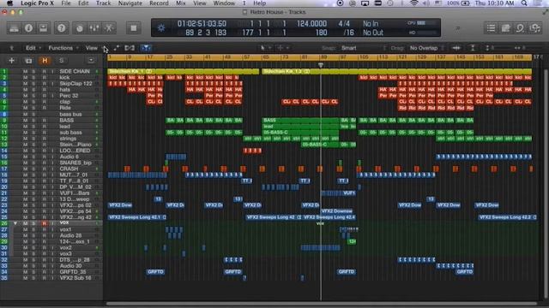Viewport: 549px width, 308px height.
Task: Click the tempo value 124.0000
Action: (x=311, y=24)
